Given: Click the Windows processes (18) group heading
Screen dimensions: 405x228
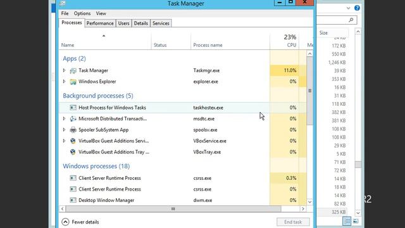Looking at the screenshot, I should coord(96,166).
